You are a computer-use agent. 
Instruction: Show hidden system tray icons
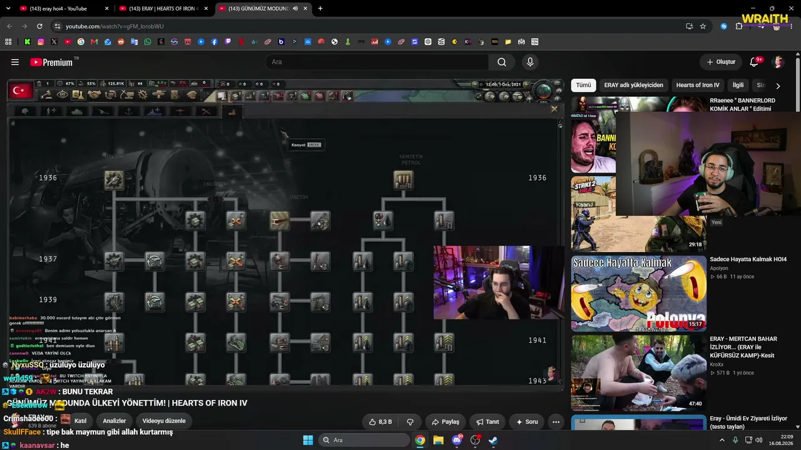click(x=722, y=440)
